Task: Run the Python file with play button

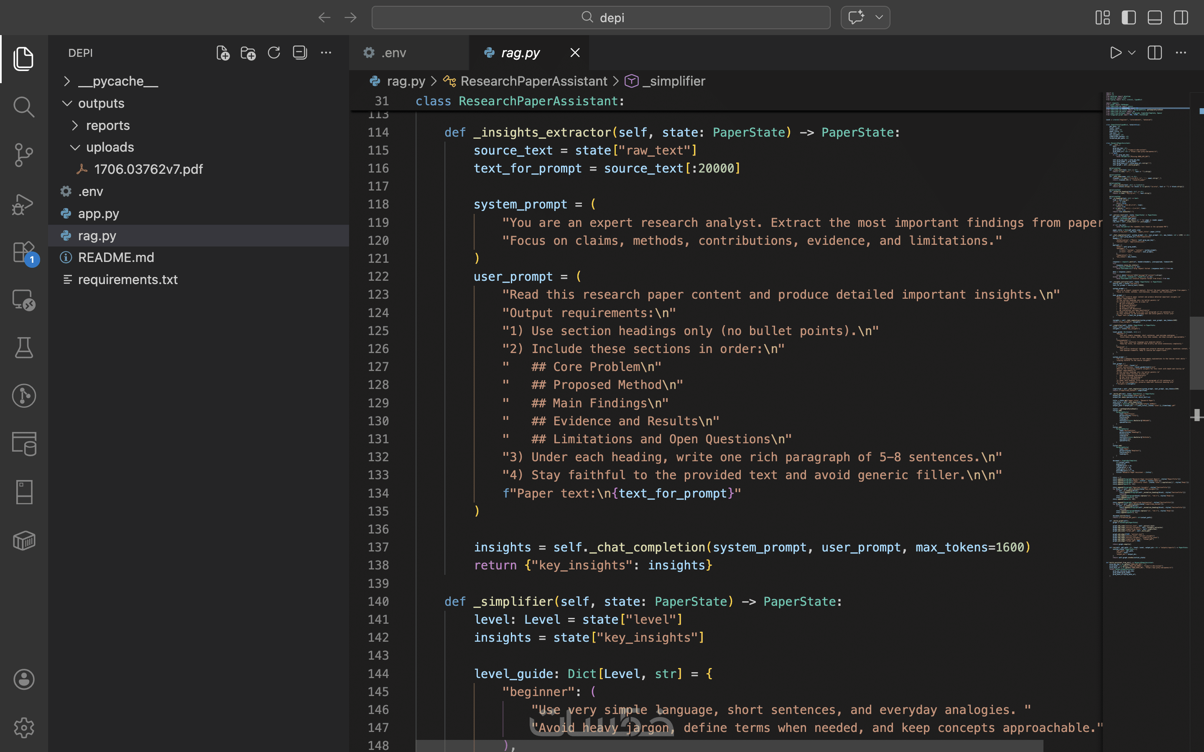Action: 1115,53
